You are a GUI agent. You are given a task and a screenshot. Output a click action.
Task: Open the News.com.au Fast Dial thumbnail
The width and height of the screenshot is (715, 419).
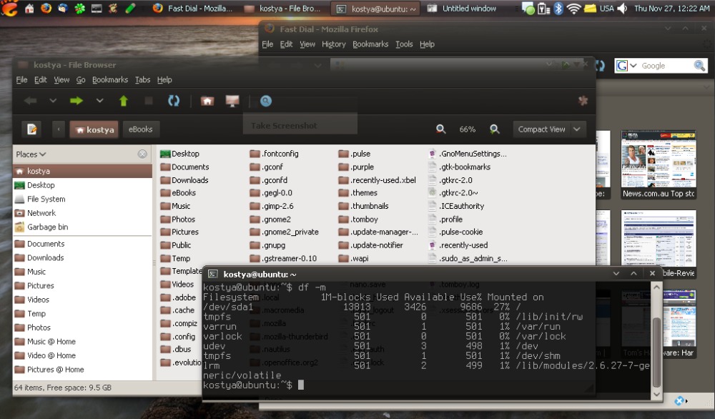[x=659, y=164]
